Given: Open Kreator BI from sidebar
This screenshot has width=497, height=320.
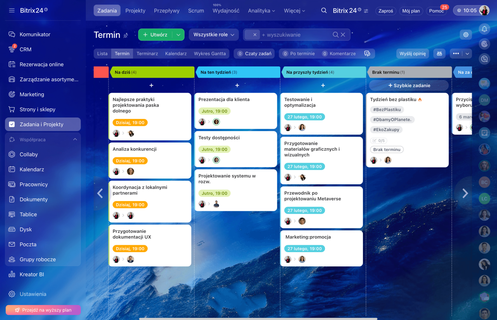Looking at the screenshot, I should coord(31,274).
